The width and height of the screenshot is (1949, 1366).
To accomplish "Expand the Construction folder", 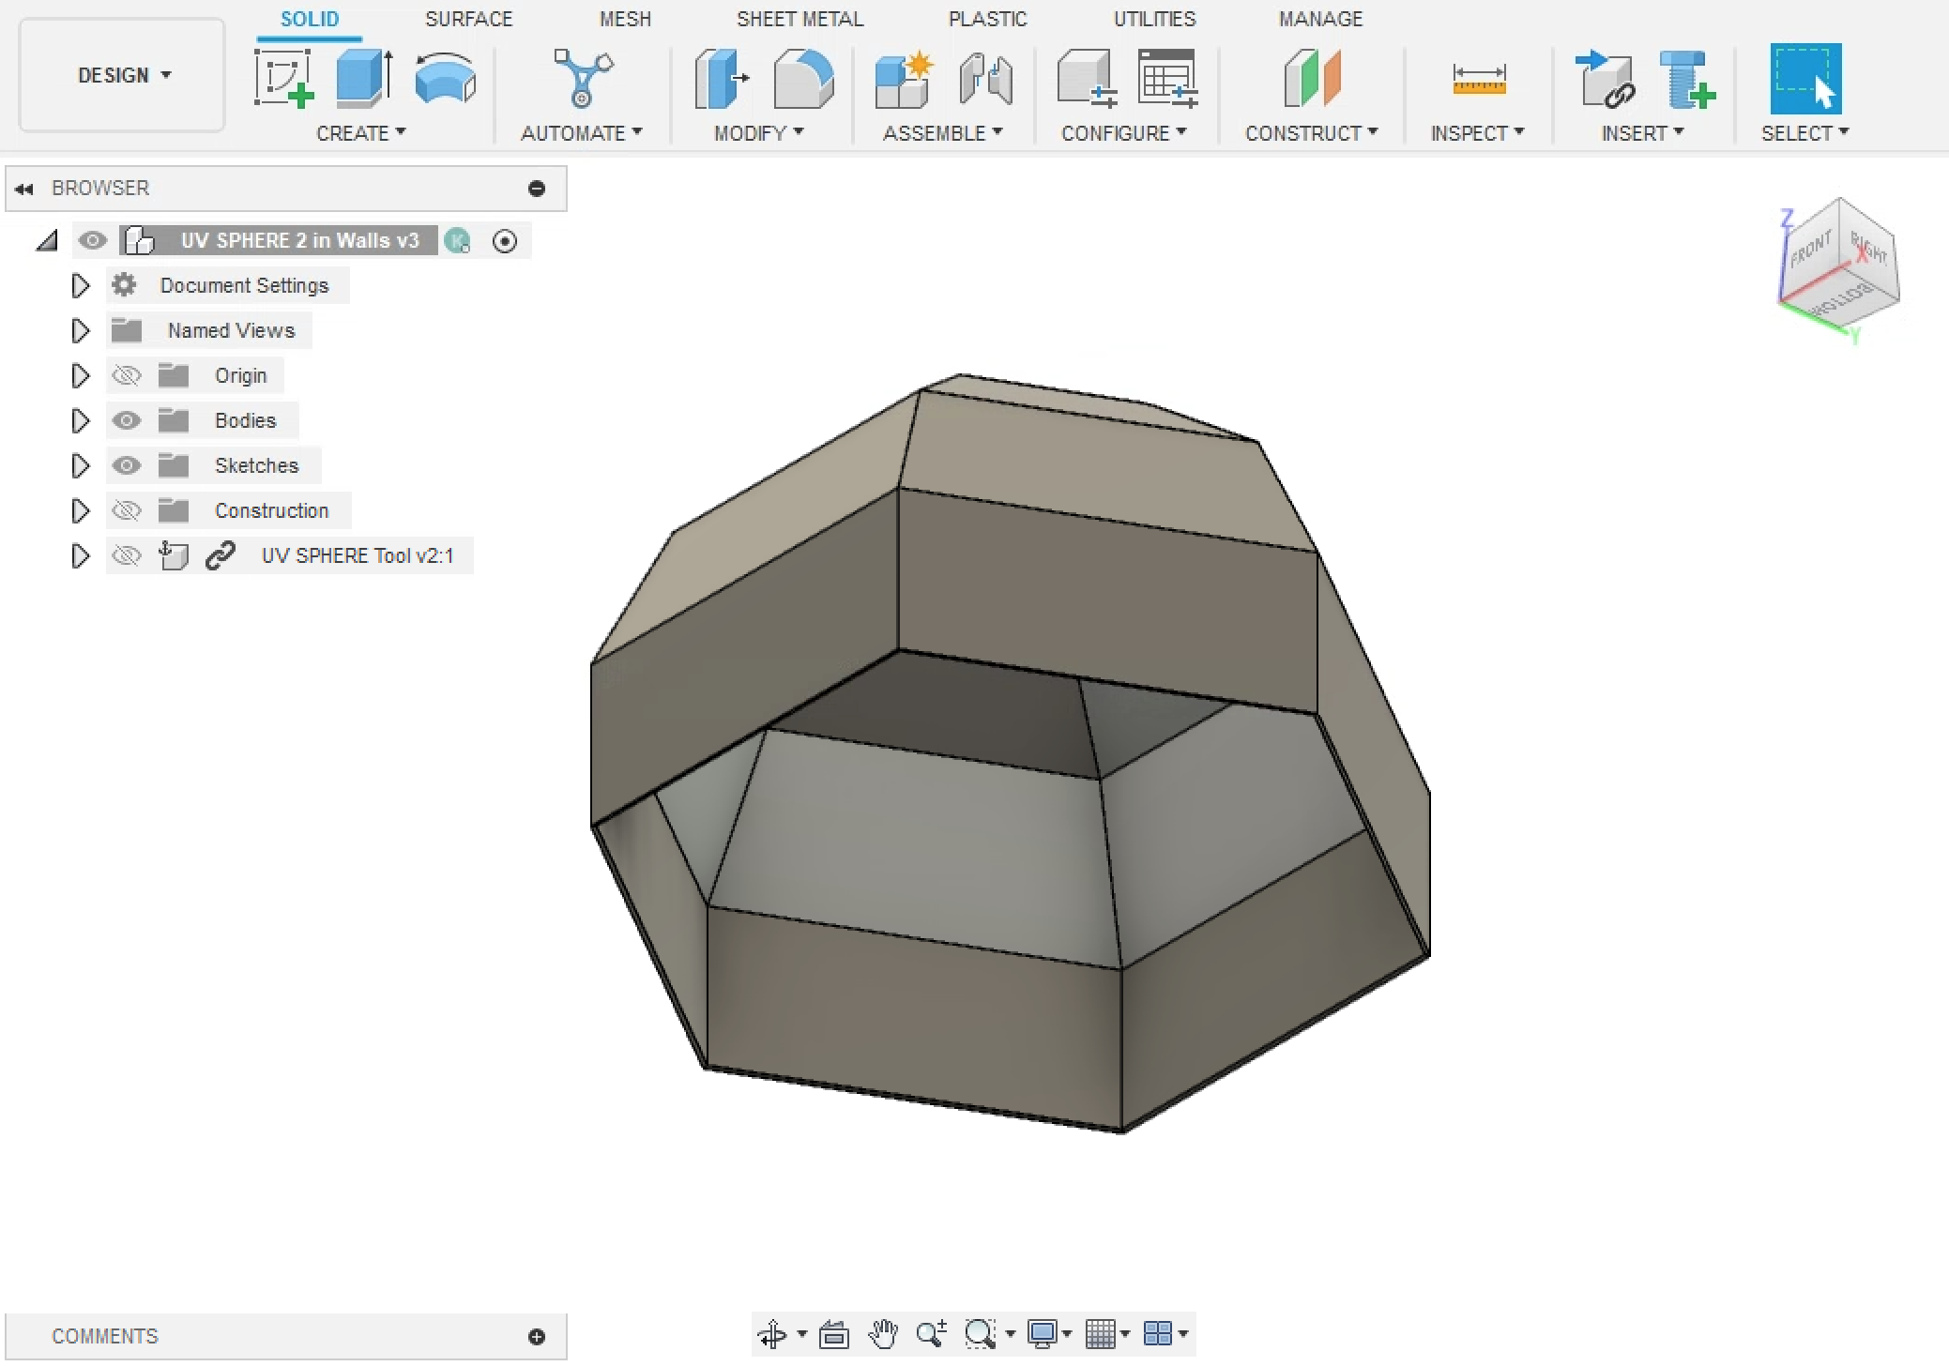I will [x=81, y=510].
